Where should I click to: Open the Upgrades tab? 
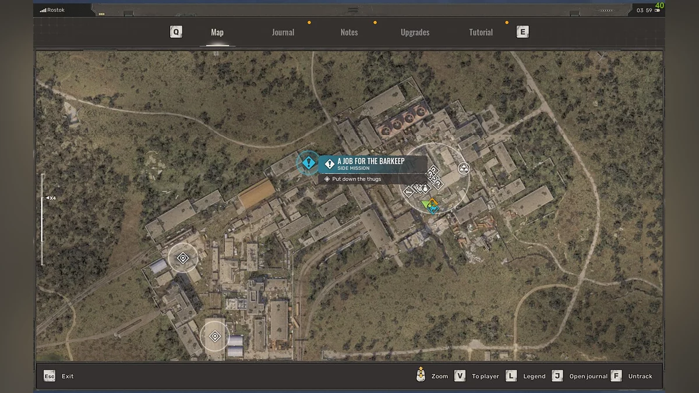415,33
